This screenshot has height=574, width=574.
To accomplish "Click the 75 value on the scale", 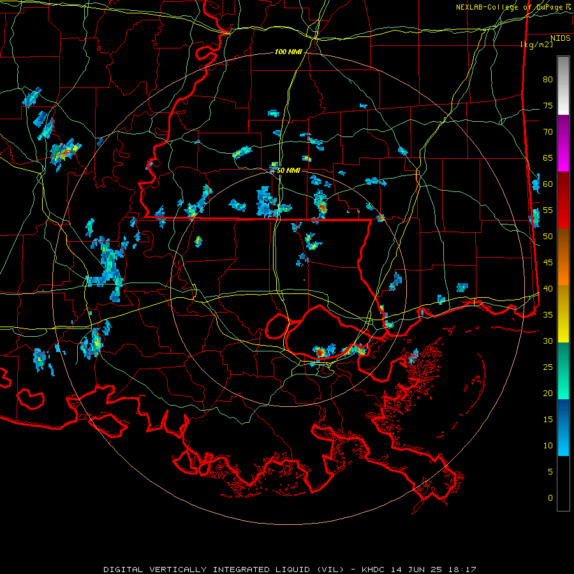I will coord(548,106).
